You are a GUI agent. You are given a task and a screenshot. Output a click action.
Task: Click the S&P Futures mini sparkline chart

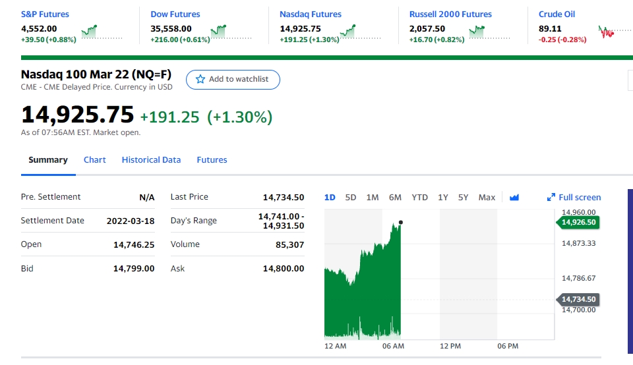click(x=102, y=32)
